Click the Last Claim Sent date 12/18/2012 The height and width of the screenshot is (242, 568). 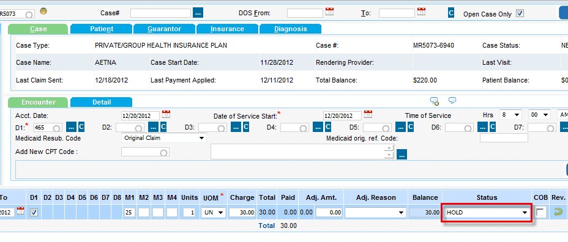(x=111, y=80)
